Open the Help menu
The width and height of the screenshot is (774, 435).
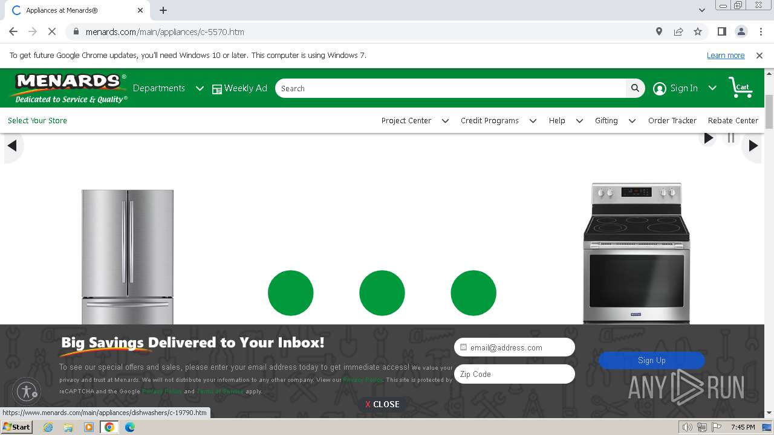click(557, 120)
